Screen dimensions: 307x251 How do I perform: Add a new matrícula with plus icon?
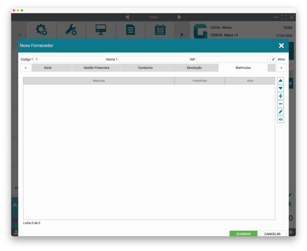click(280, 96)
